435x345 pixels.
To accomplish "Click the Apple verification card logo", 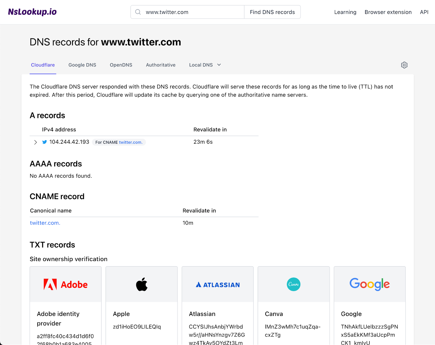I will (141, 284).
